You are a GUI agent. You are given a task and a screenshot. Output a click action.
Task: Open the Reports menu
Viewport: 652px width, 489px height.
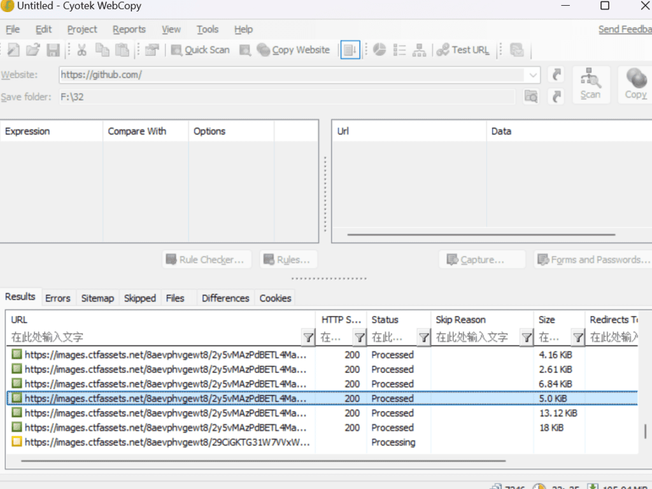tap(129, 29)
